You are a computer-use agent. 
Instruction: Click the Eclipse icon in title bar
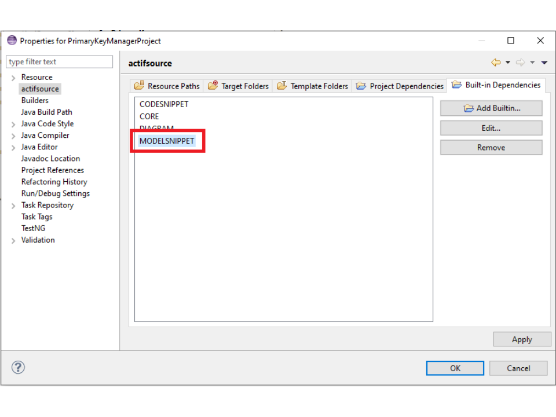tap(12, 41)
